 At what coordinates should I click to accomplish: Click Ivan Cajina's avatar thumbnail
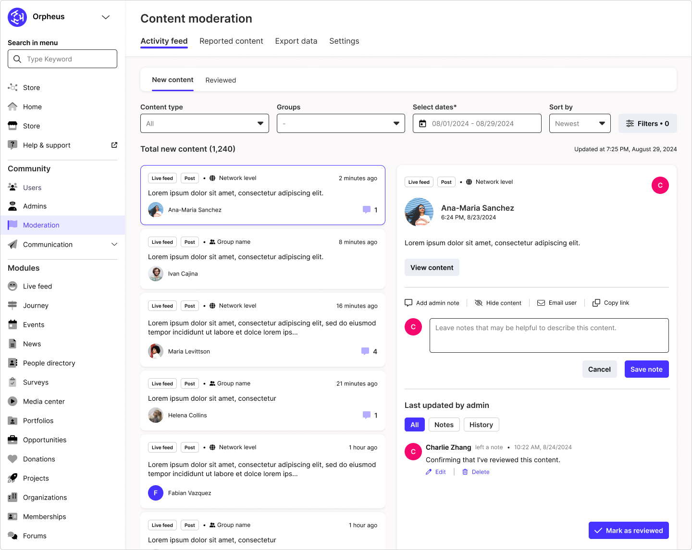coord(156,274)
